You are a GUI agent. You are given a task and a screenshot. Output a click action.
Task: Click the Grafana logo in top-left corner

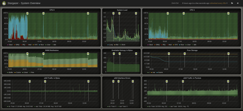coord(4,3)
